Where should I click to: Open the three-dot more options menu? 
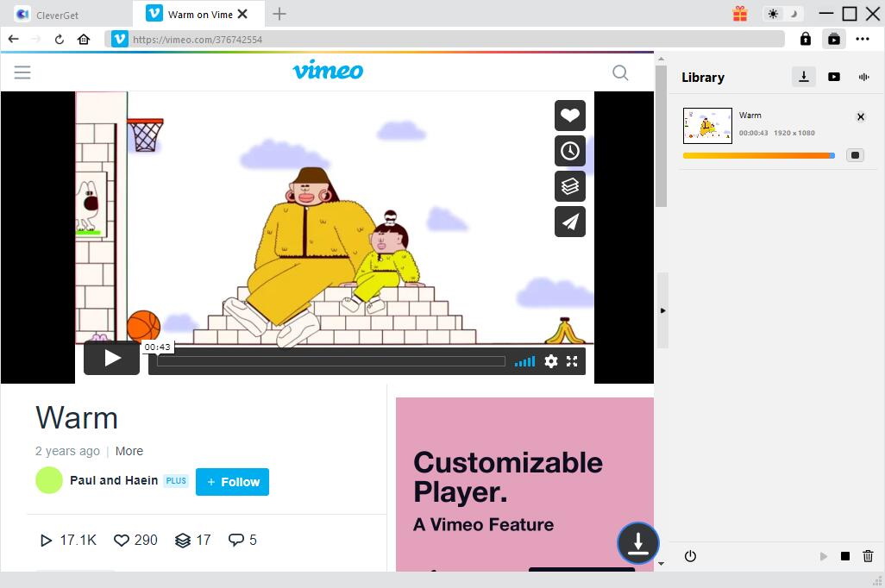[863, 39]
